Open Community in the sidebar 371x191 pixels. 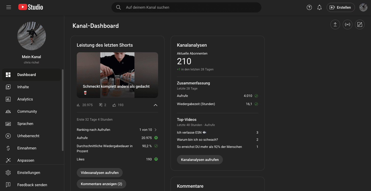[32, 111]
